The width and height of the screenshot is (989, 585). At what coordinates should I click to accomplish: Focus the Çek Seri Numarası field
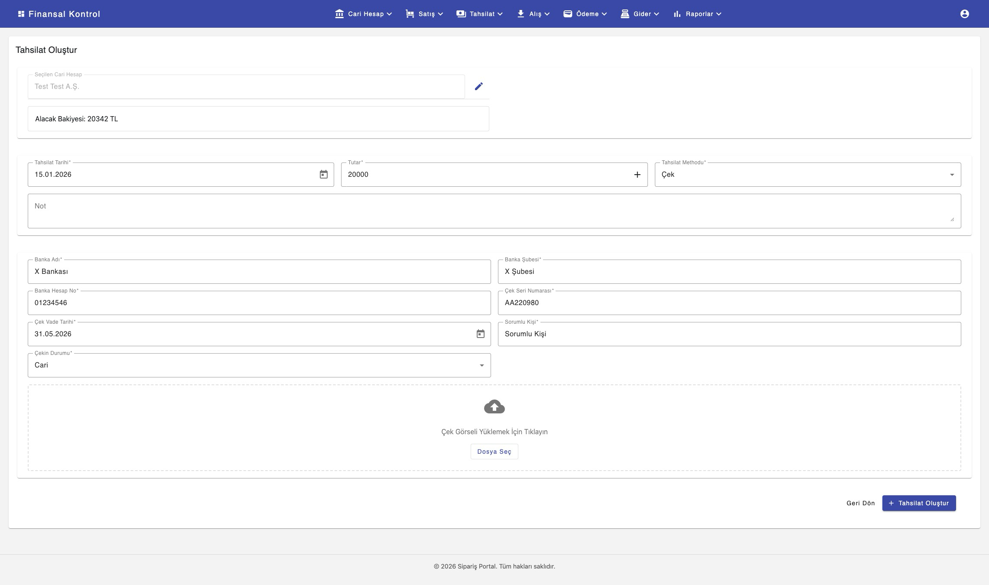tap(729, 303)
